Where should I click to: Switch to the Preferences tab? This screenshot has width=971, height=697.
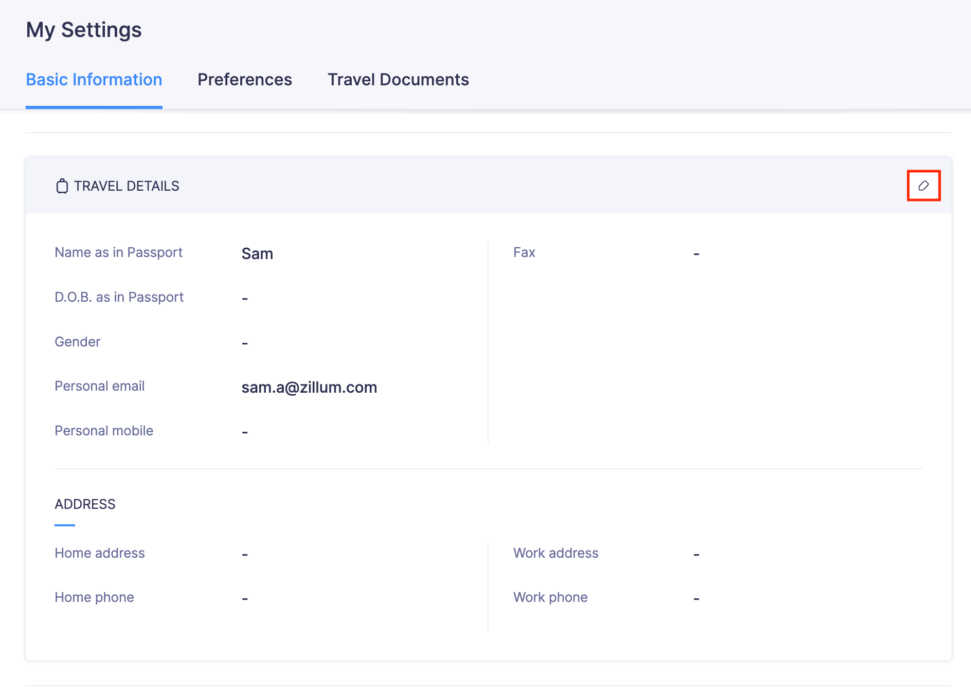[x=245, y=80]
